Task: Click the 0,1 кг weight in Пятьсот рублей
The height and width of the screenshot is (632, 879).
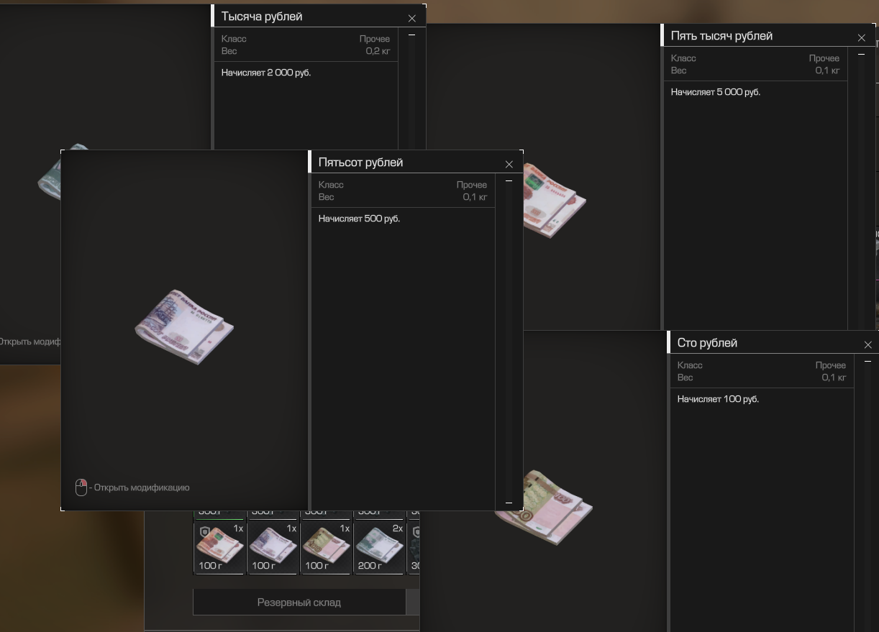Action: [x=475, y=197]
